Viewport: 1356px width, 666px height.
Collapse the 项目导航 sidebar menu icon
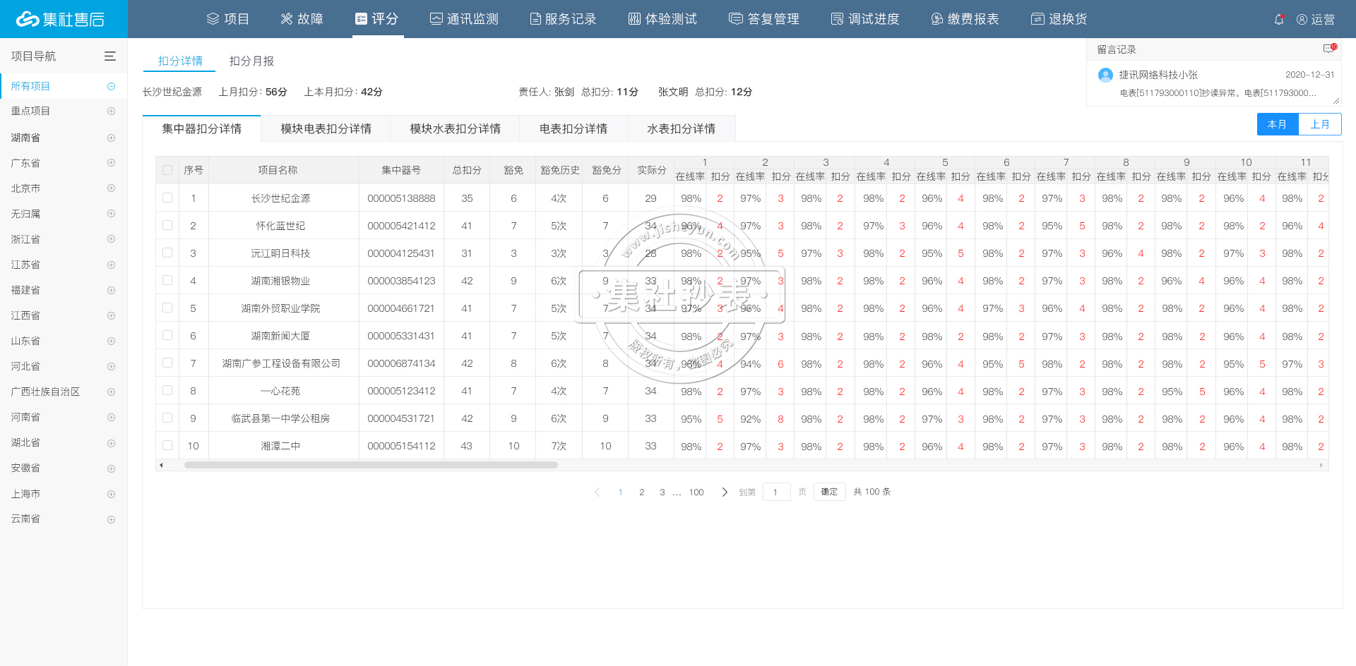point(110,56)
